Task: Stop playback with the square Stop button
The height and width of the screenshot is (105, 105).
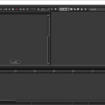Action: click(x=13, y=9)
